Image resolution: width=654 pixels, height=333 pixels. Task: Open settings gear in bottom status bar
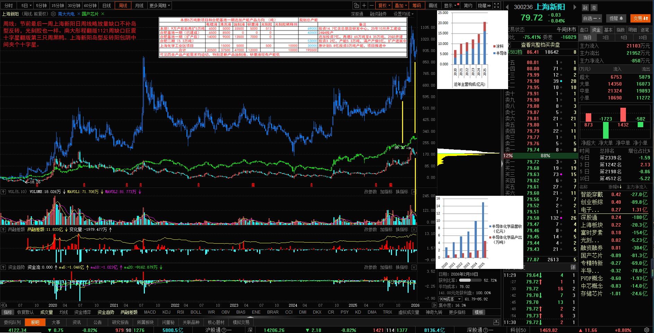pyautogui.click(x=647, y=330)
